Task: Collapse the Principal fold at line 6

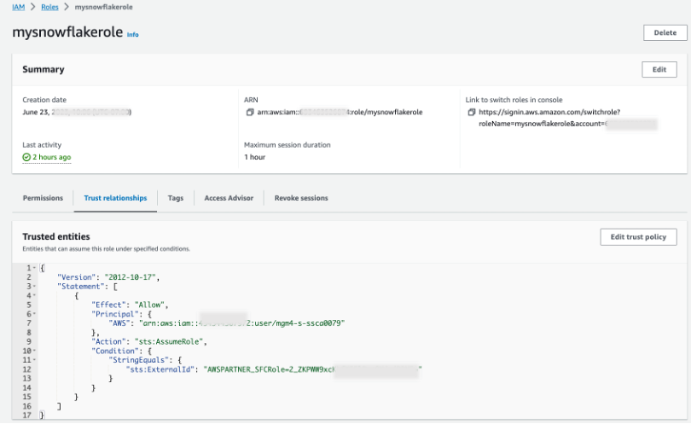Action: click(34, 314)
